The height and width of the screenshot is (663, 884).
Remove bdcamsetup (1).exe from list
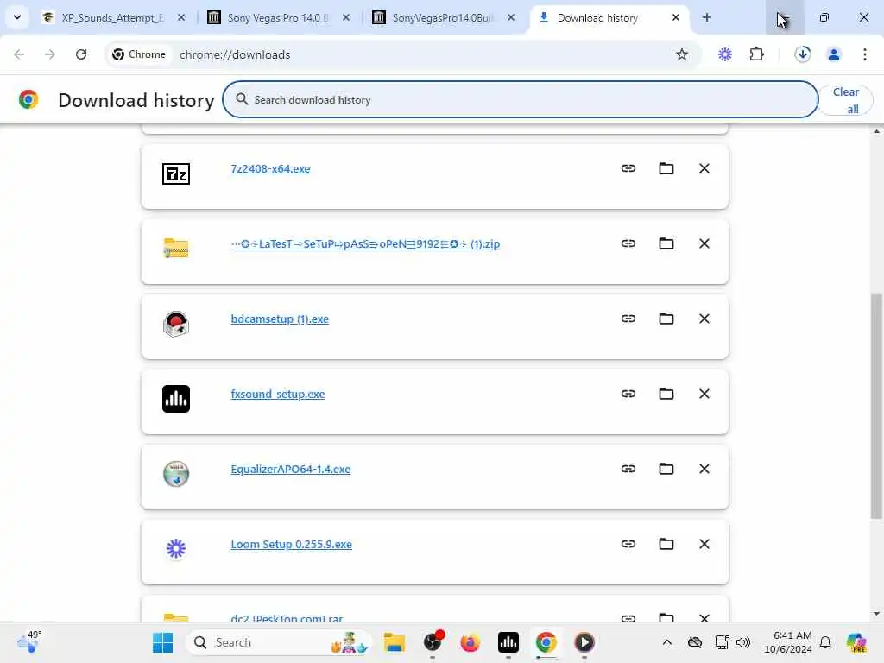pos(704,319)
